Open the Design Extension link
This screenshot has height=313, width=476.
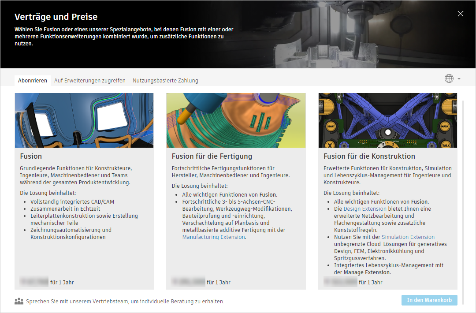coord(365,209)
